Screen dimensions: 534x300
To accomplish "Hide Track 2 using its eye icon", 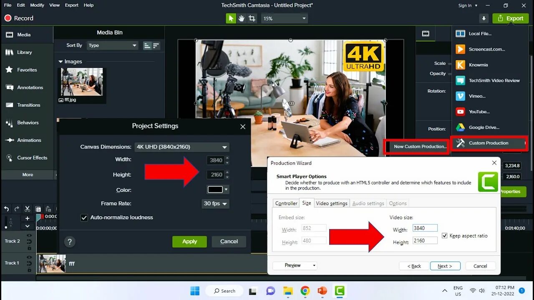I will tap(29, 235).
